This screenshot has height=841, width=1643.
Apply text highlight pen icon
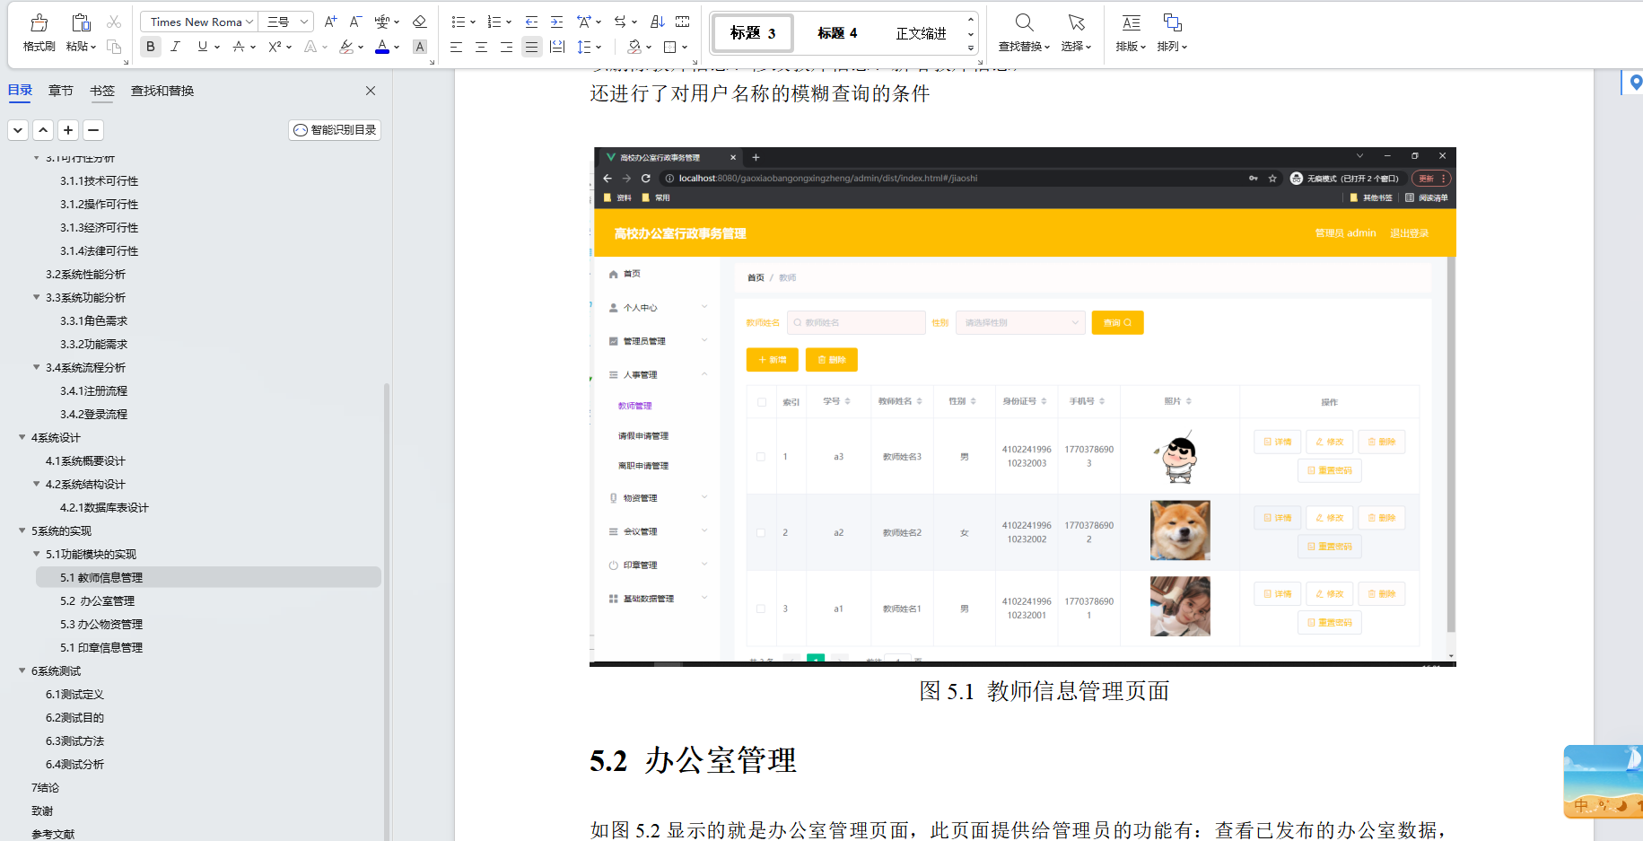[346, 47]
